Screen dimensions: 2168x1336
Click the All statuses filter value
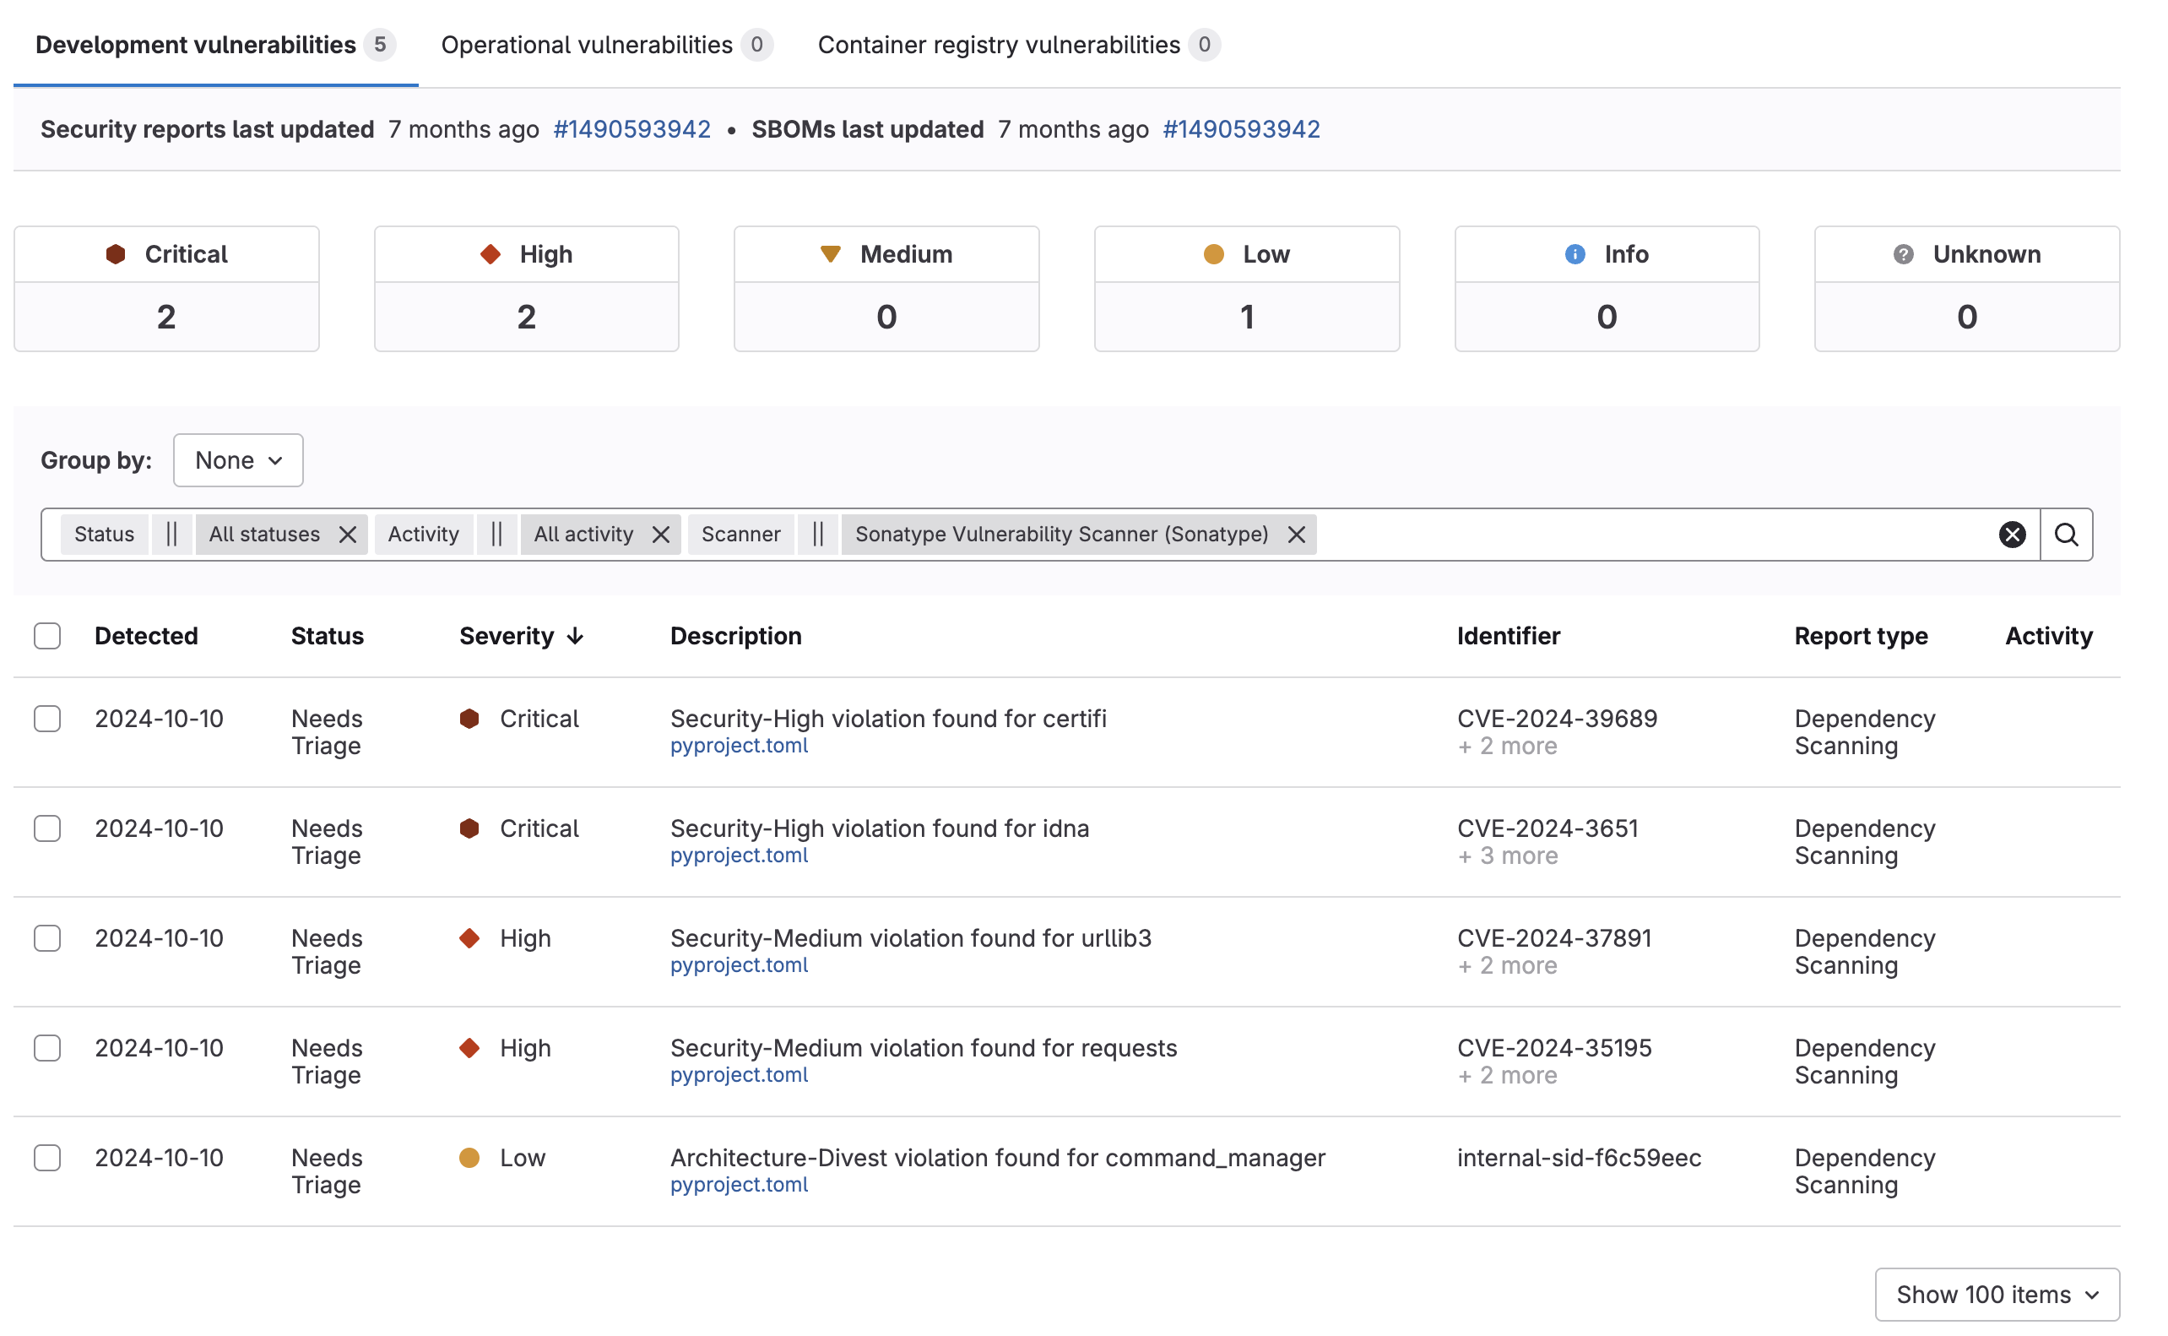(264, 535)
